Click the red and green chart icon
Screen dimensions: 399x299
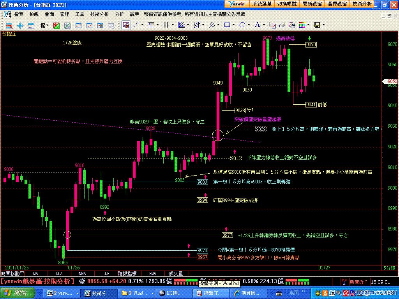pos(56,25)
